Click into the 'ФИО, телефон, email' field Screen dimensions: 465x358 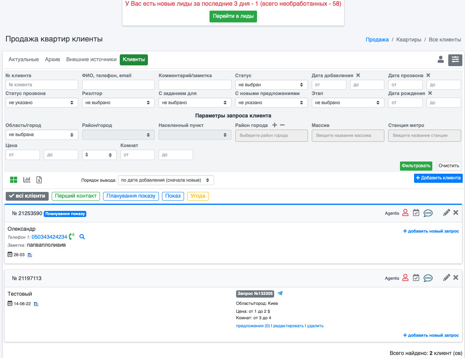[x=118, y=85]
